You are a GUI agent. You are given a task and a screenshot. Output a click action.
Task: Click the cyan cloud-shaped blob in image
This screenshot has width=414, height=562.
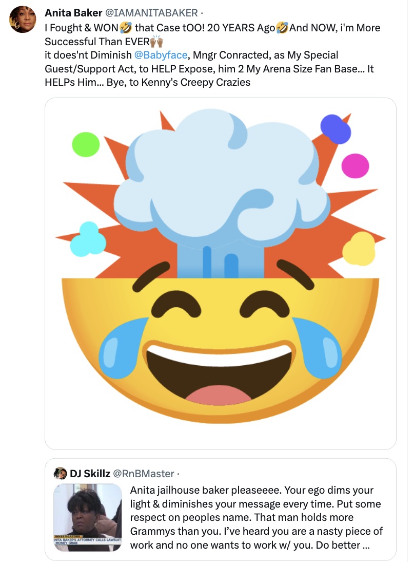88,240
